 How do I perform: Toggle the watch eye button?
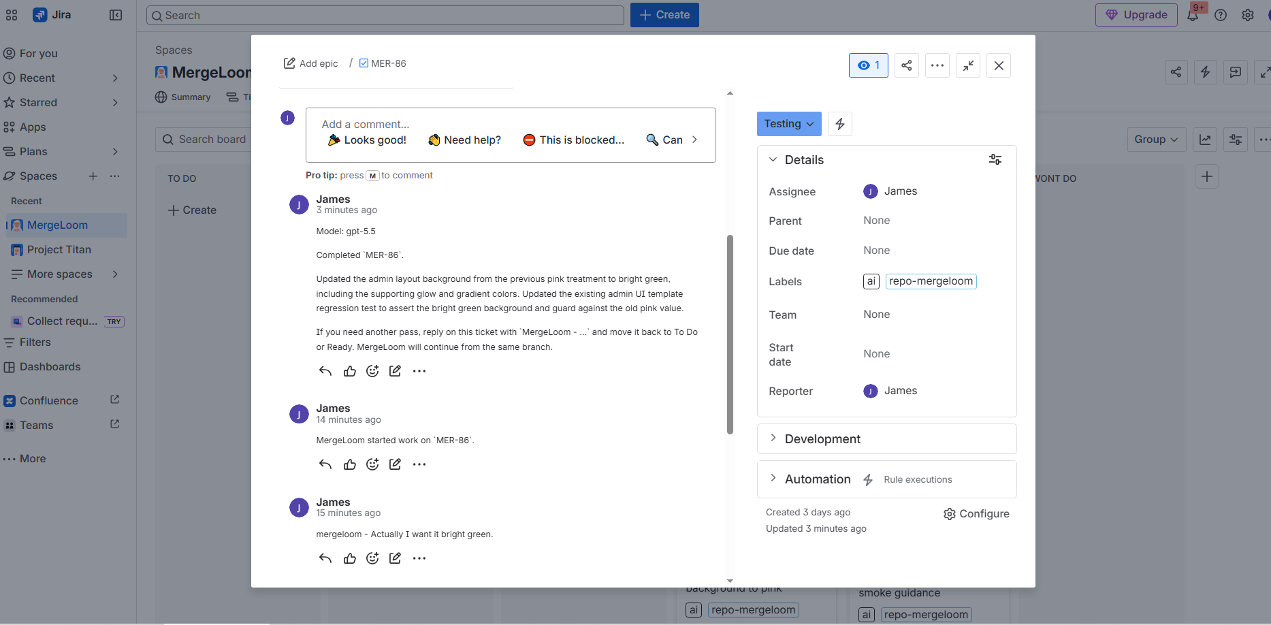(x=869, y=65)
